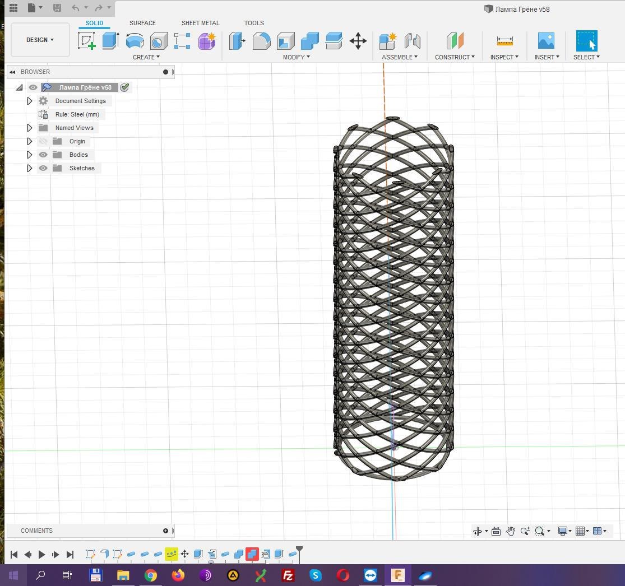Open the INSPECT dropdown menu
This screenshot has width=625, height=586.
504,57
